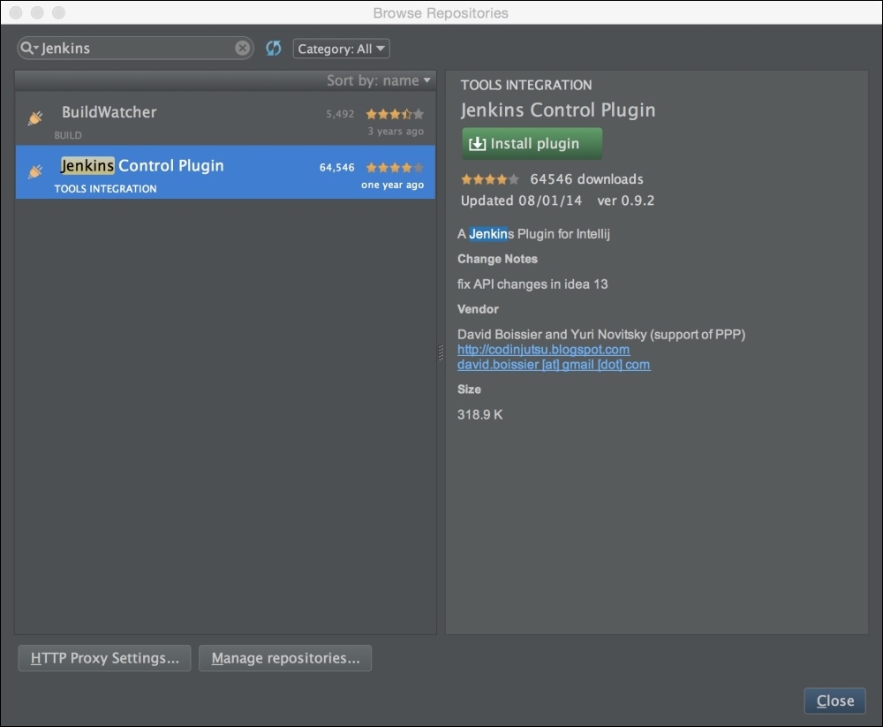The width and height of the screenshot is (883, 727).
Task: Open Manage repositories dialog
Action: (x=285, y=658)
